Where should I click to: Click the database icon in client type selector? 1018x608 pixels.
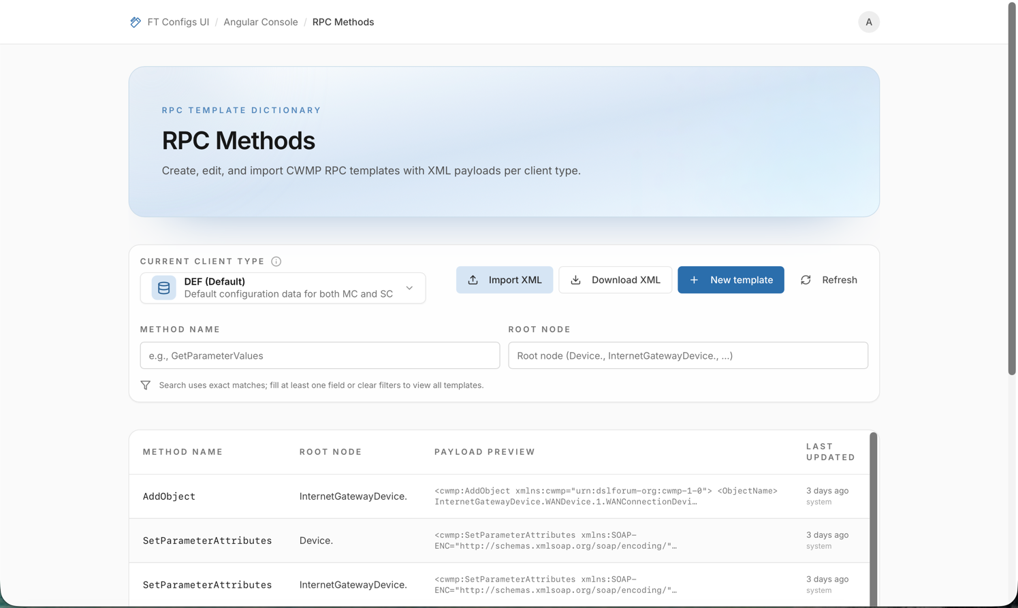coord(163,288)
